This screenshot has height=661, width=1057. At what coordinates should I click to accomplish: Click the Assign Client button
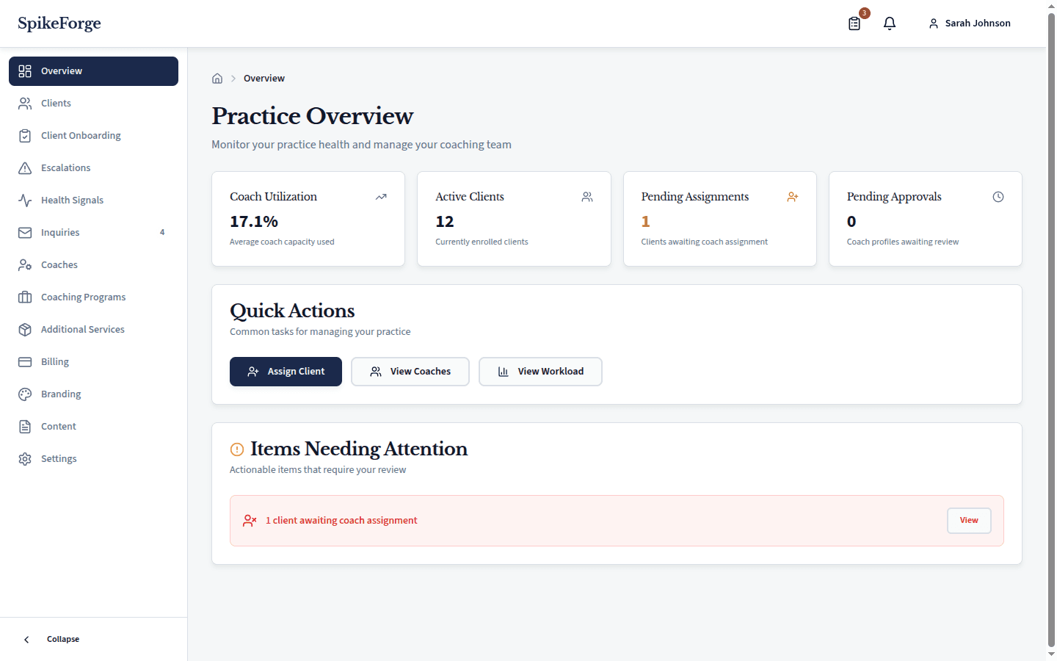(286, 372)
